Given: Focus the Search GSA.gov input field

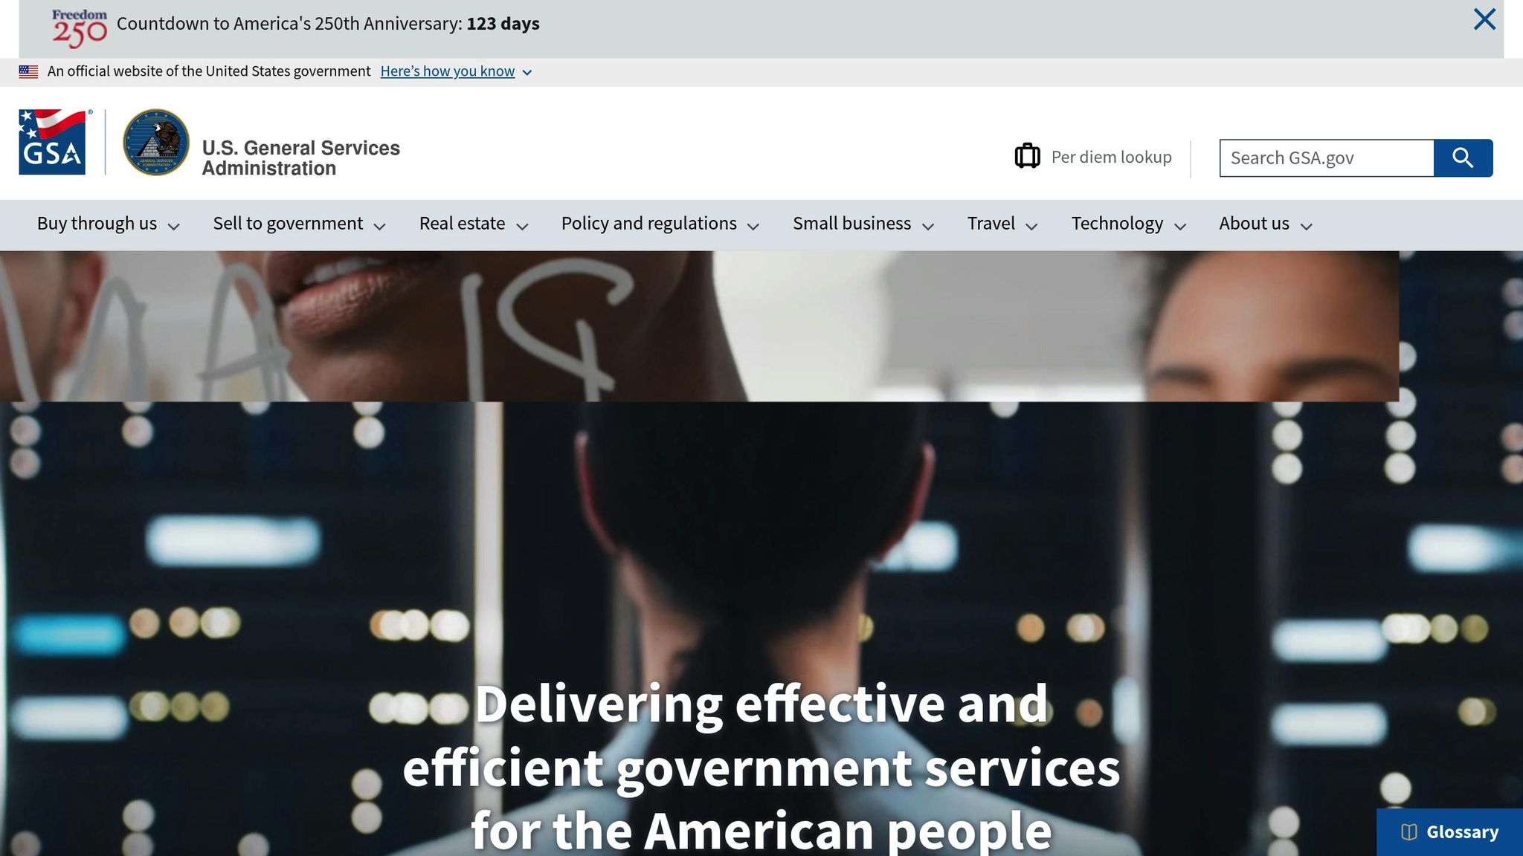Looking at the screenshot, I should [x=1327, y=158].
